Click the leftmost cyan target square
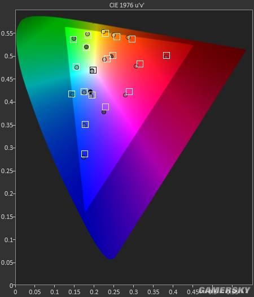This screenshot has width=254, height=297. 72,94
